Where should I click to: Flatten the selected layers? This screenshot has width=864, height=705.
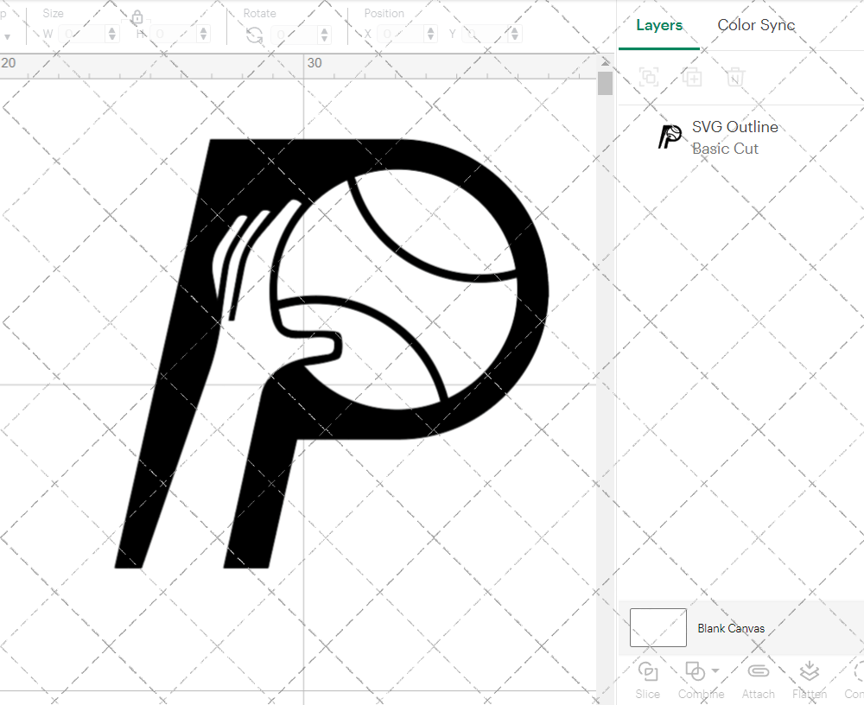[x=809, y=678]
